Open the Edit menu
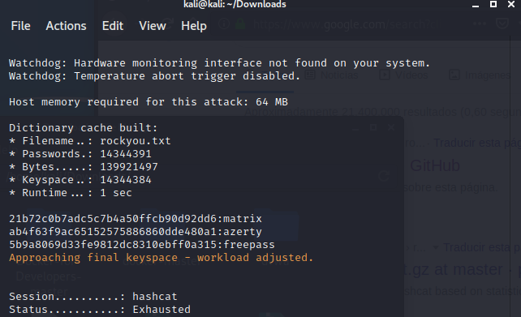This screenshot has width=521, height=317. point(113,26)
